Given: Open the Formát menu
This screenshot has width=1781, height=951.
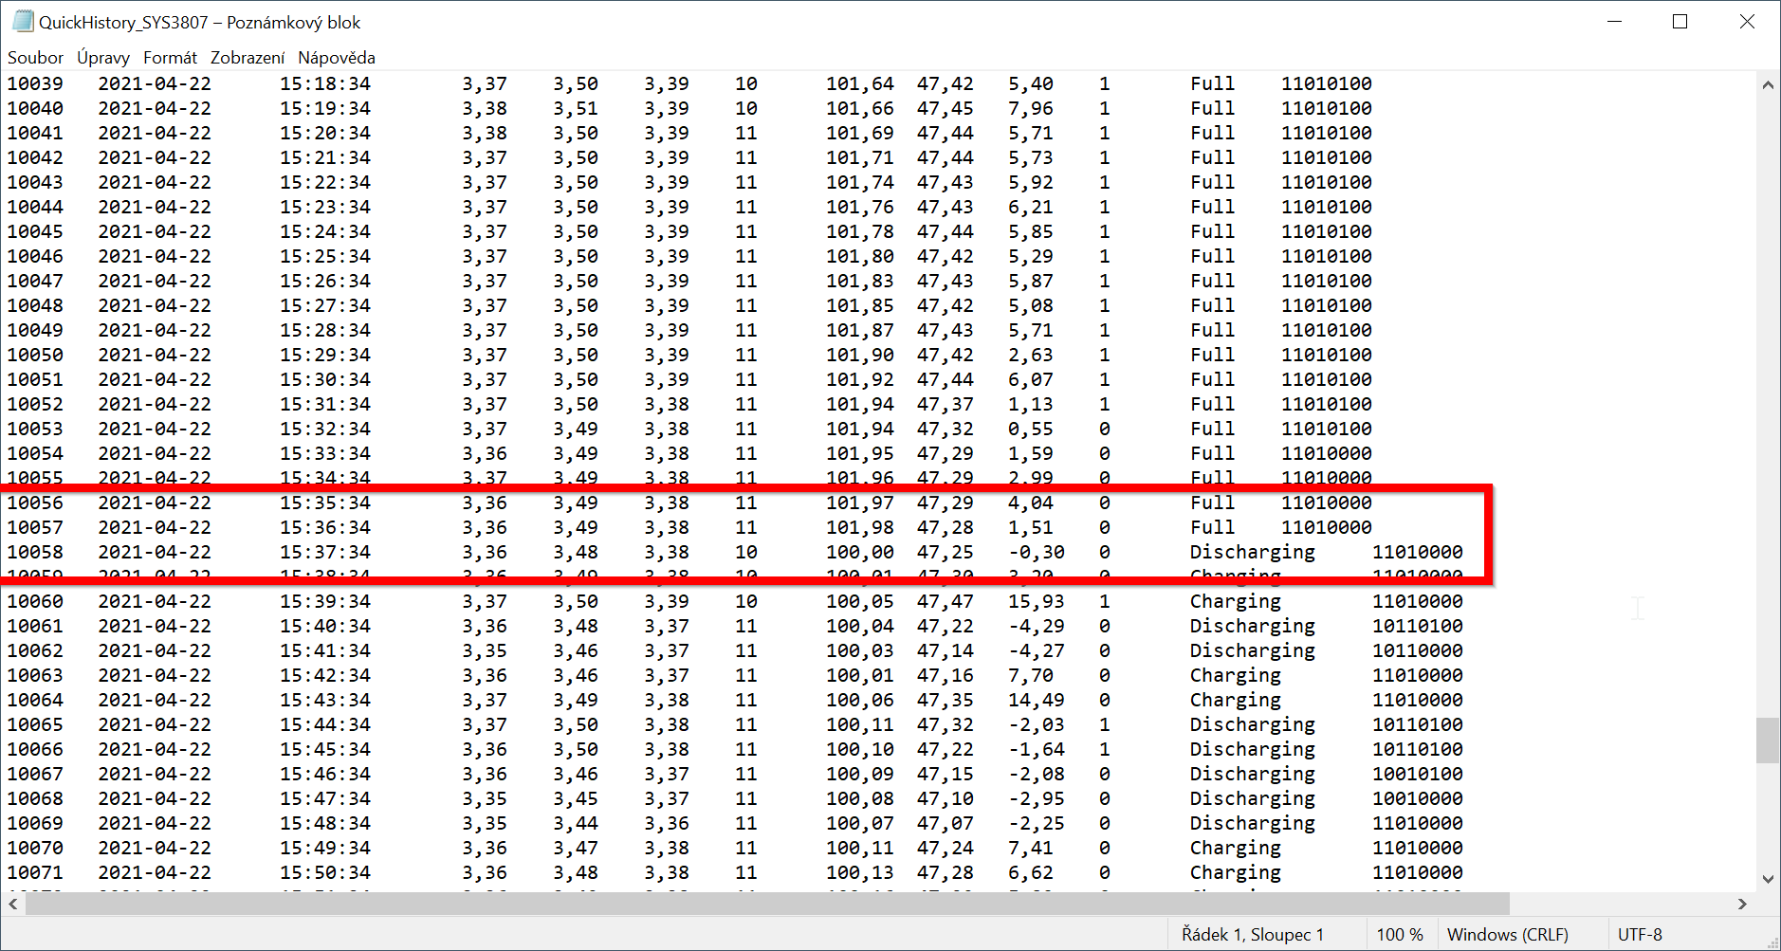Looking at the screenshot, I should 171,58.
